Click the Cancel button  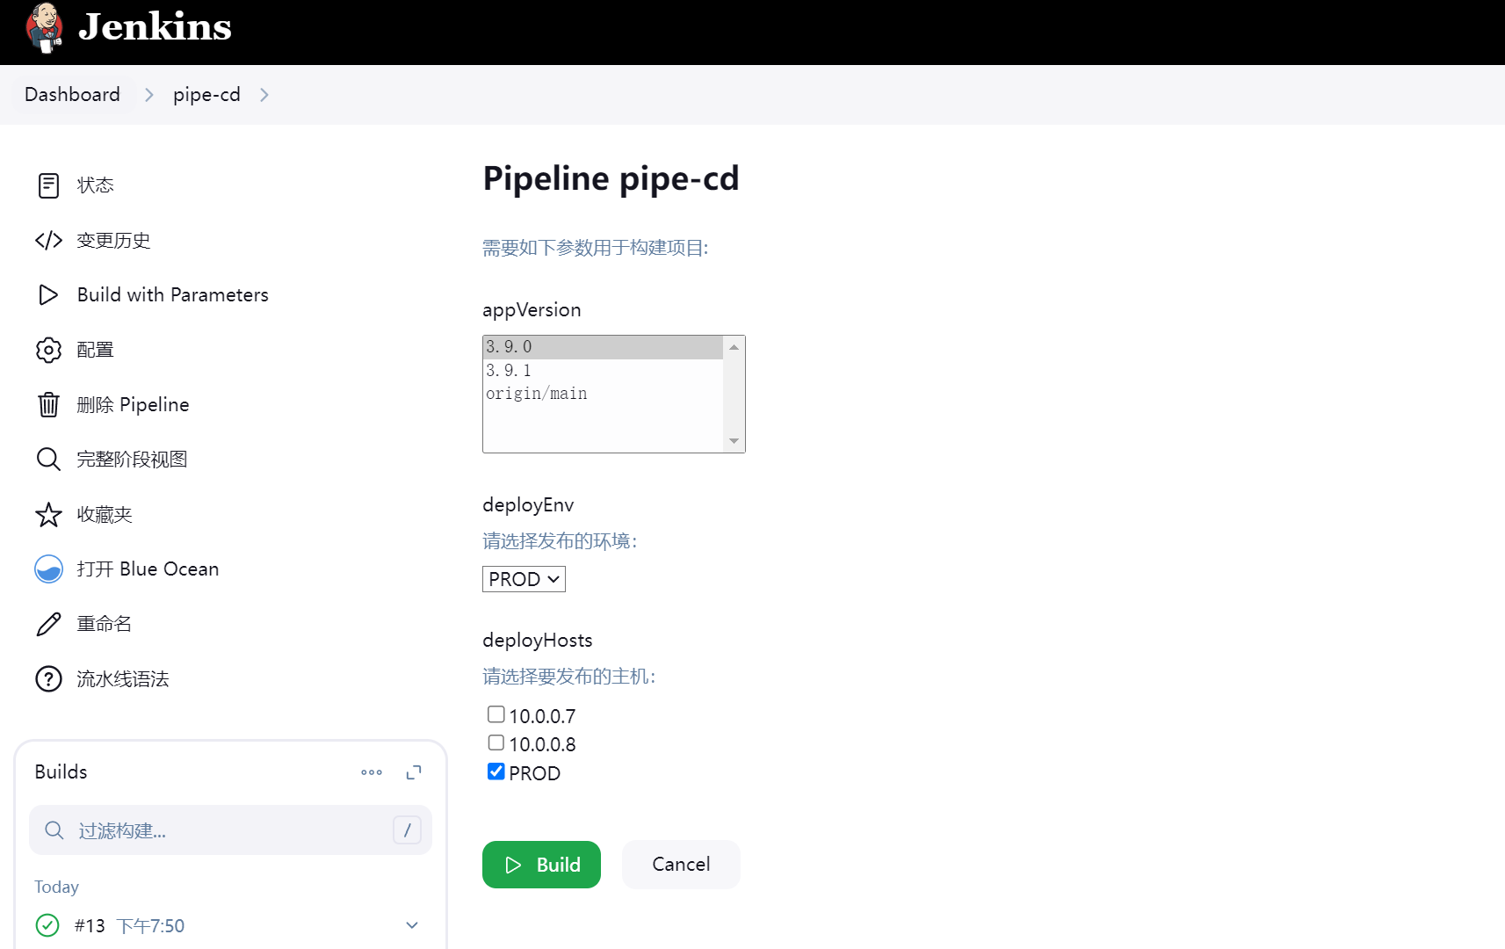click(681, 865)
